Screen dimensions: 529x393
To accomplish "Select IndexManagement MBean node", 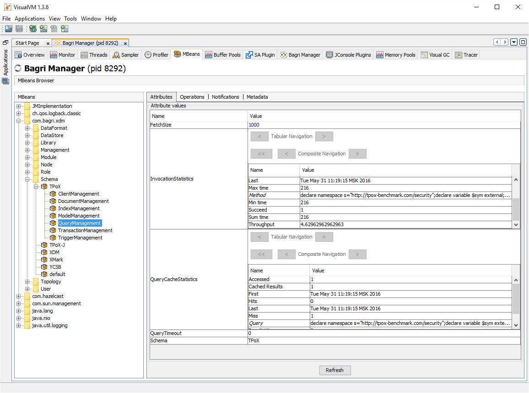I will (x=79, y=208).
